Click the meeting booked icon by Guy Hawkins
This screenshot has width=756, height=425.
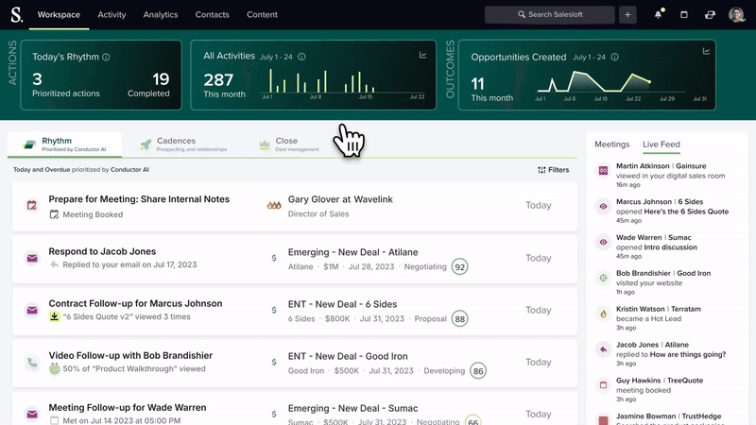[603, 385]
